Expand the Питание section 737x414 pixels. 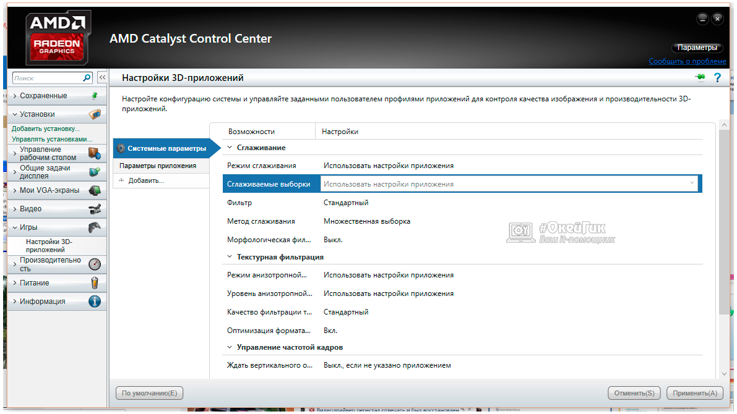pos(15,282)
